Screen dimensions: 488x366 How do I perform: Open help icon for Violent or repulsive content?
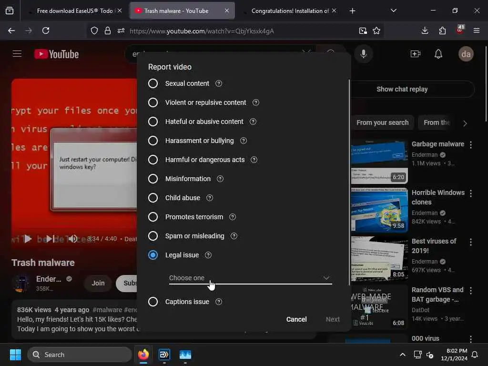click(x=256, y=102)
